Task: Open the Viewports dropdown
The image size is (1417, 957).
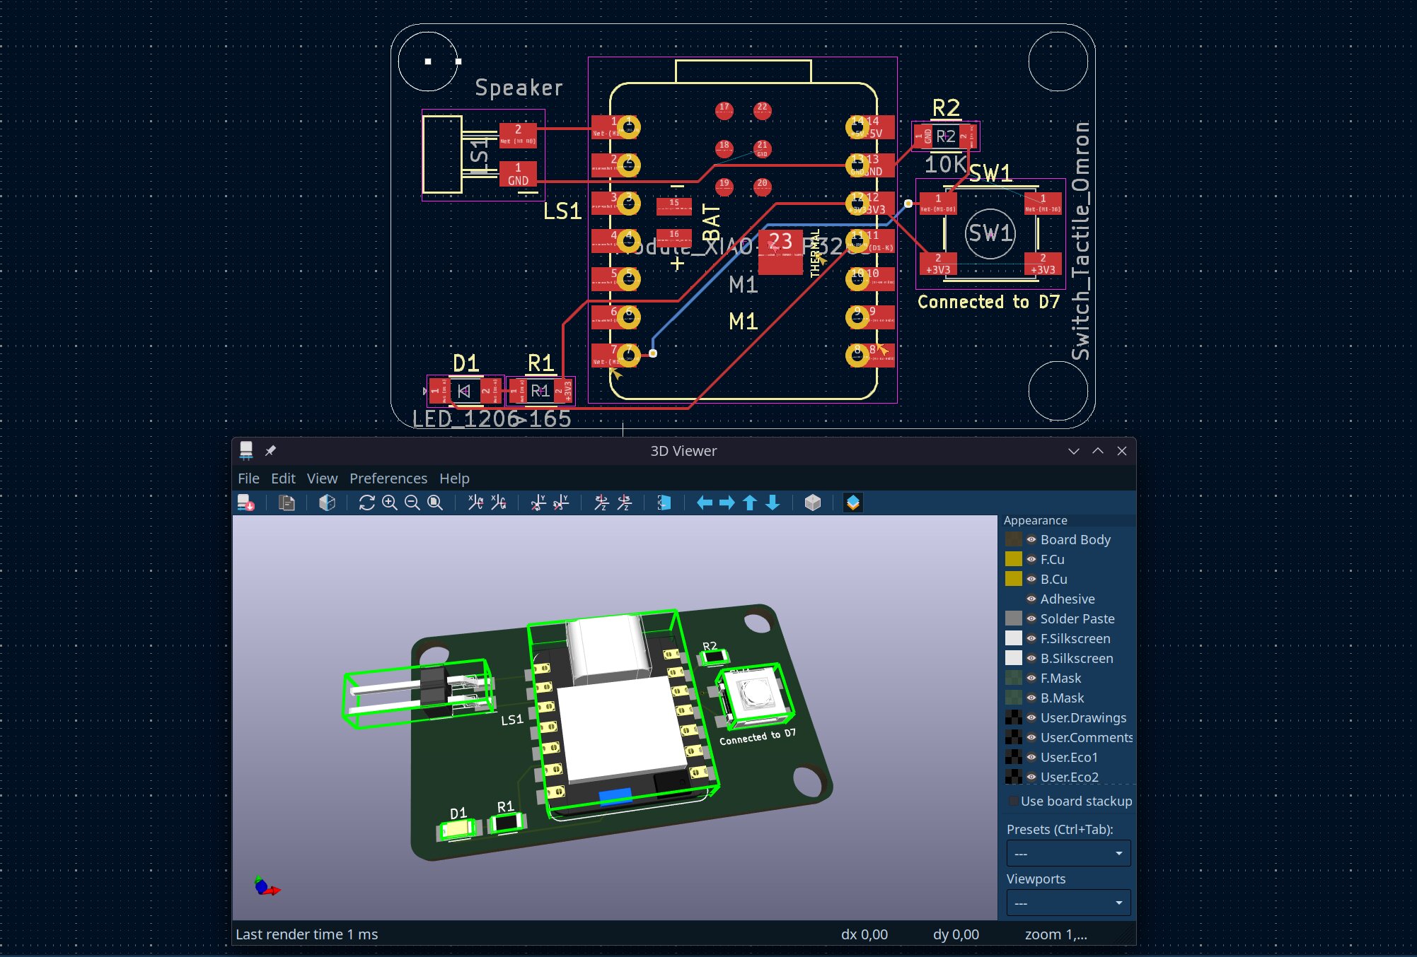Action: [1068, 903]
